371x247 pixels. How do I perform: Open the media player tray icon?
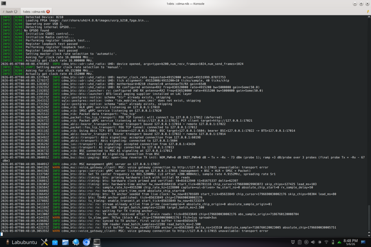click(306, 242)
